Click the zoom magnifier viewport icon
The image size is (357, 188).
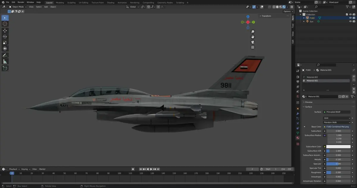[x=253, y=32]
